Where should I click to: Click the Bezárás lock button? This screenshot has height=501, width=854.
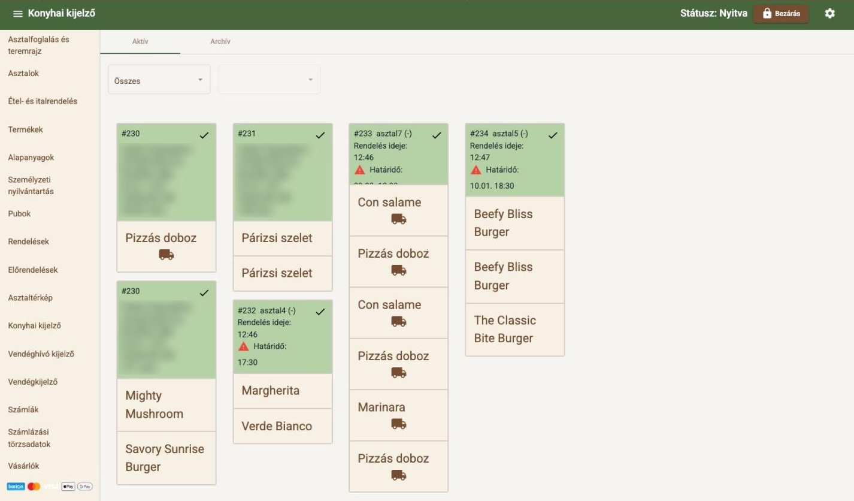780,13
